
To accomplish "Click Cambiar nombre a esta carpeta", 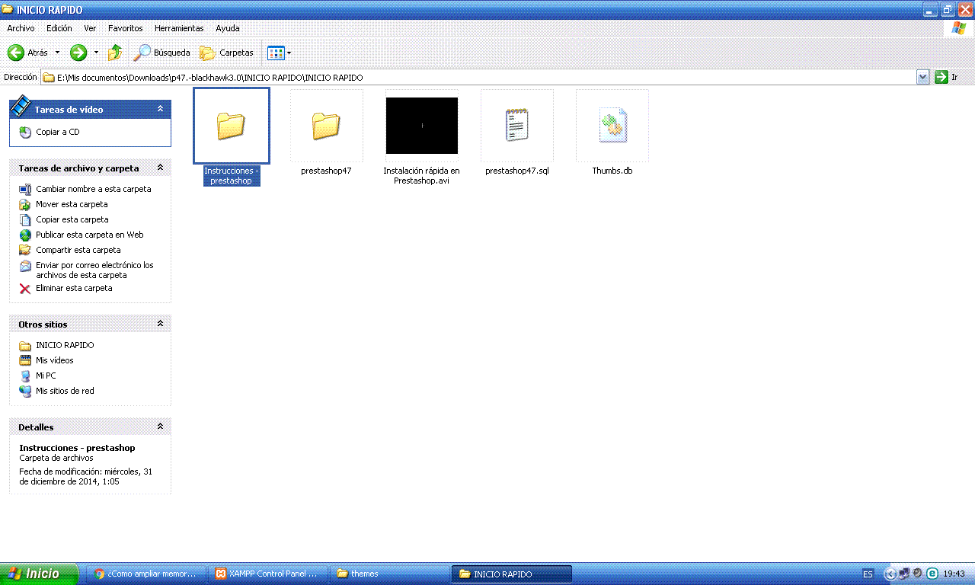I will pyautogui.click(x=94, y=189).
